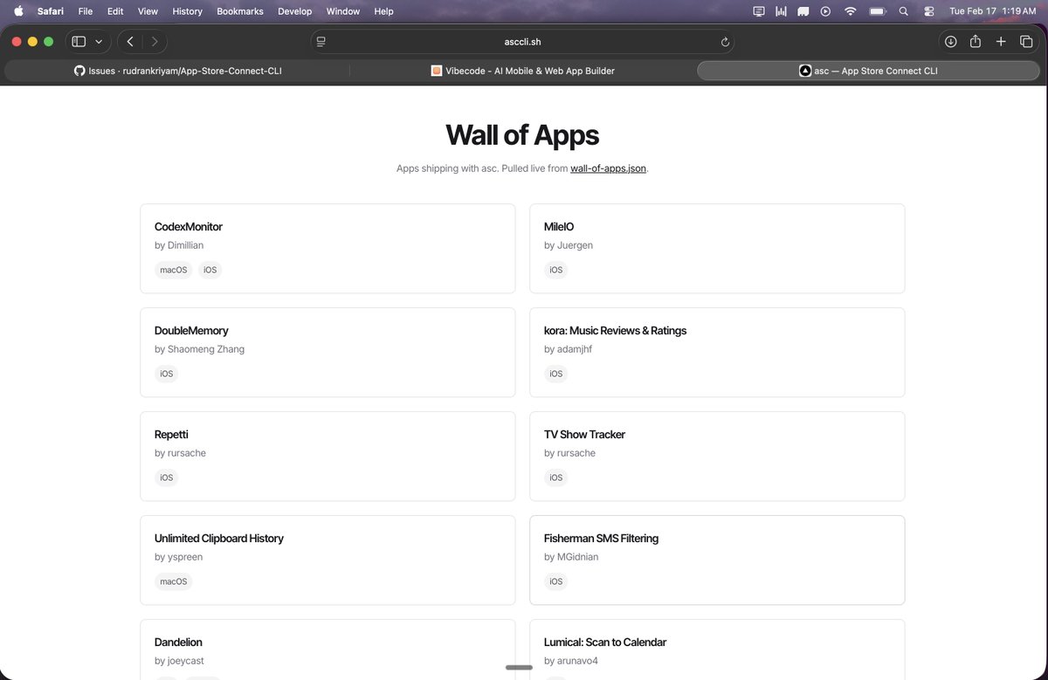Open the Help menu

coord(383,11)
